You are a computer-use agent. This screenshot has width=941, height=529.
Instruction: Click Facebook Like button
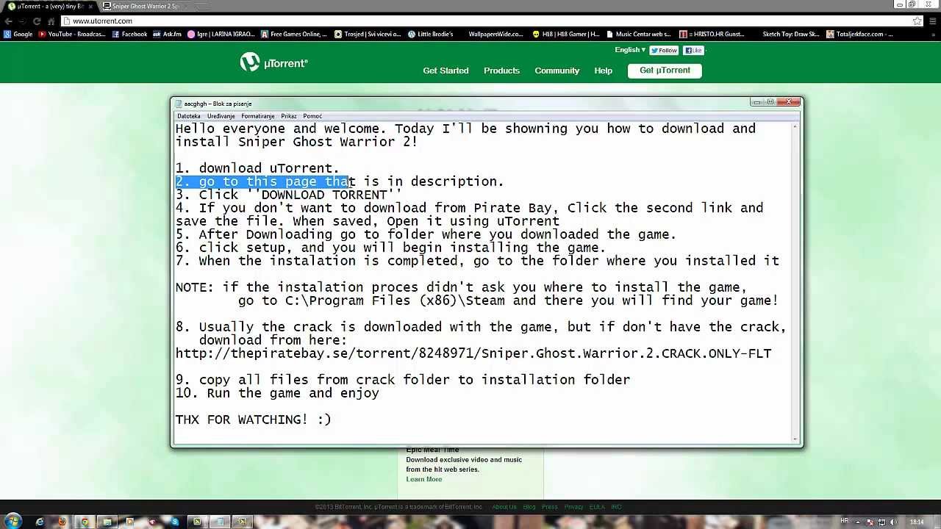(x=694, y=50)
